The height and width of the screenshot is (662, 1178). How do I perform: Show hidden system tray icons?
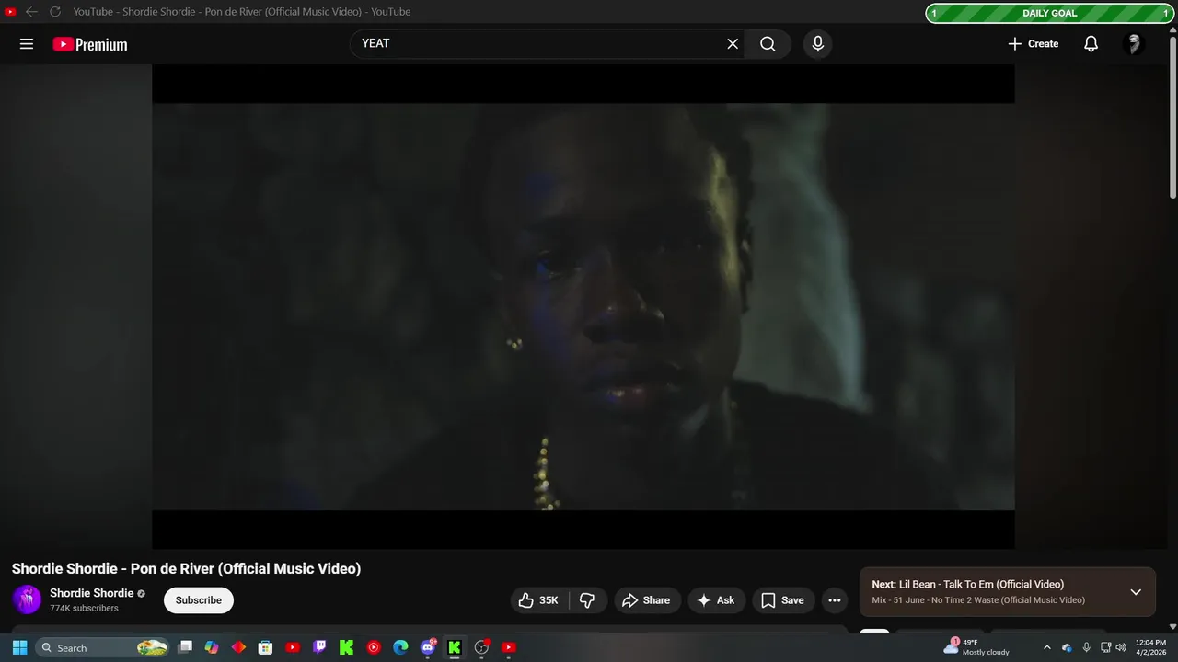(x=1046, y=647)
